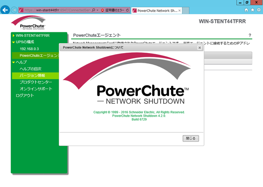263x187 pixels.
Task: Open favorites with the star icon
Action: click(252, 10)
